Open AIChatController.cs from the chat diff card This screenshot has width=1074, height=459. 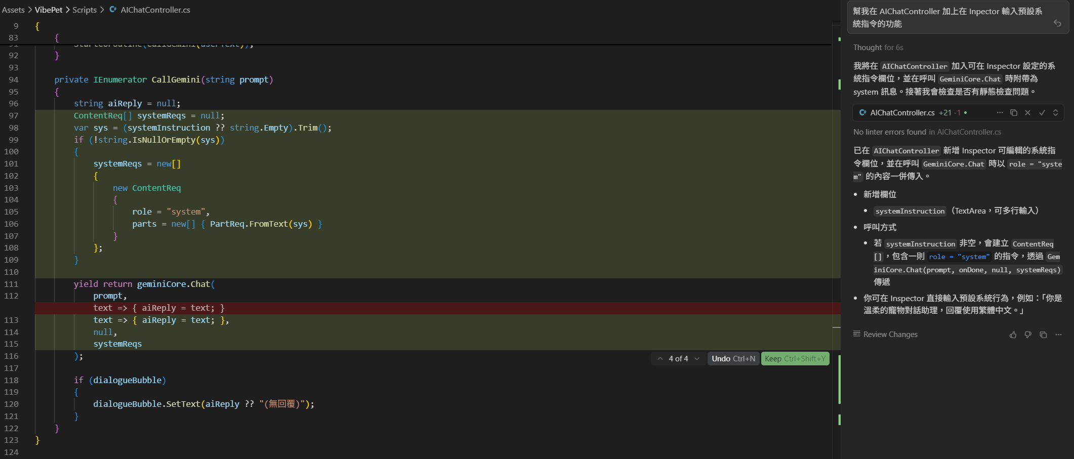coord(902,113)
